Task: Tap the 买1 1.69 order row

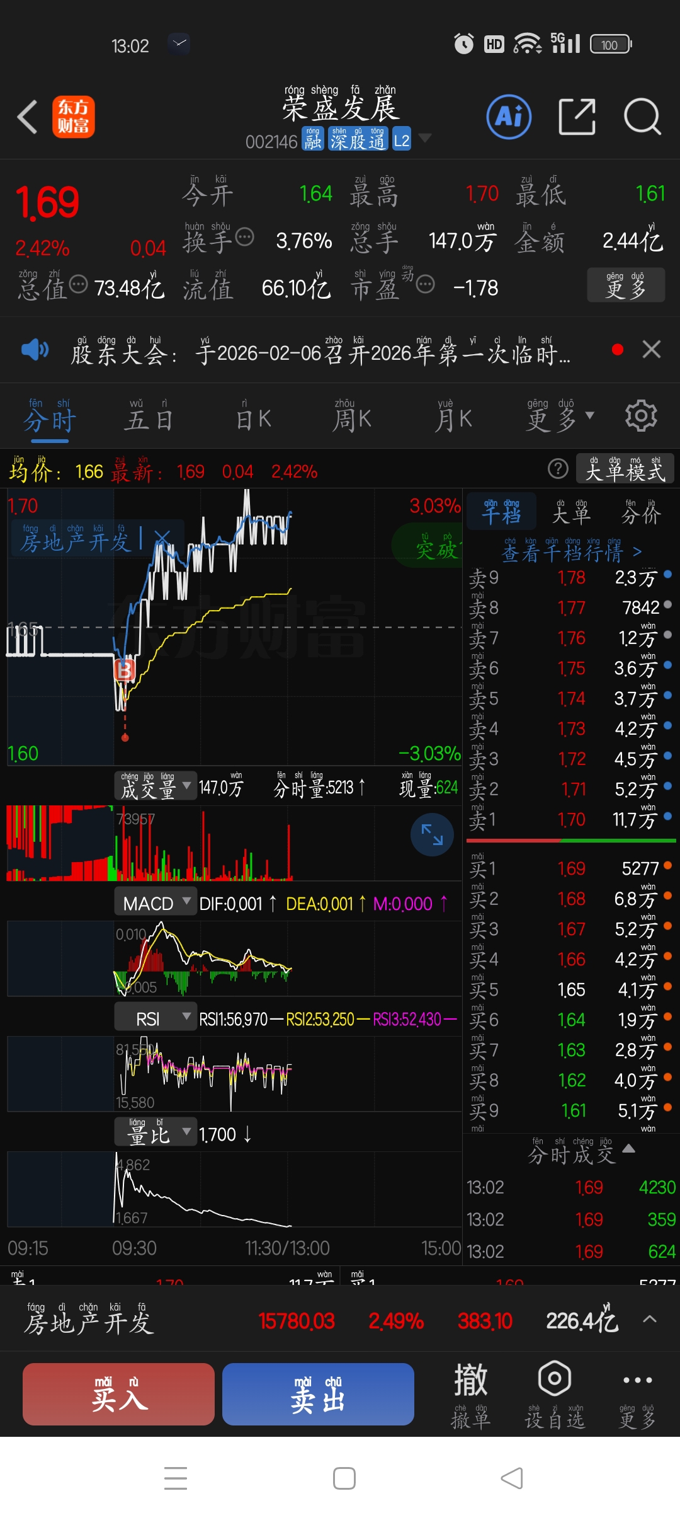Action: click(571, 868)
